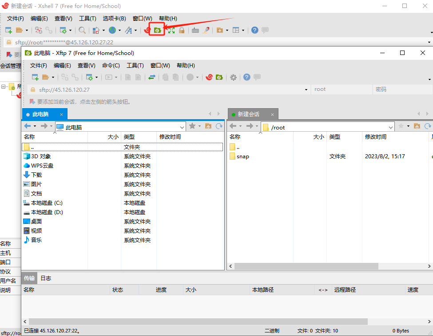
Task: Click the refresh button in the local file pane
Action: (218, 127)
